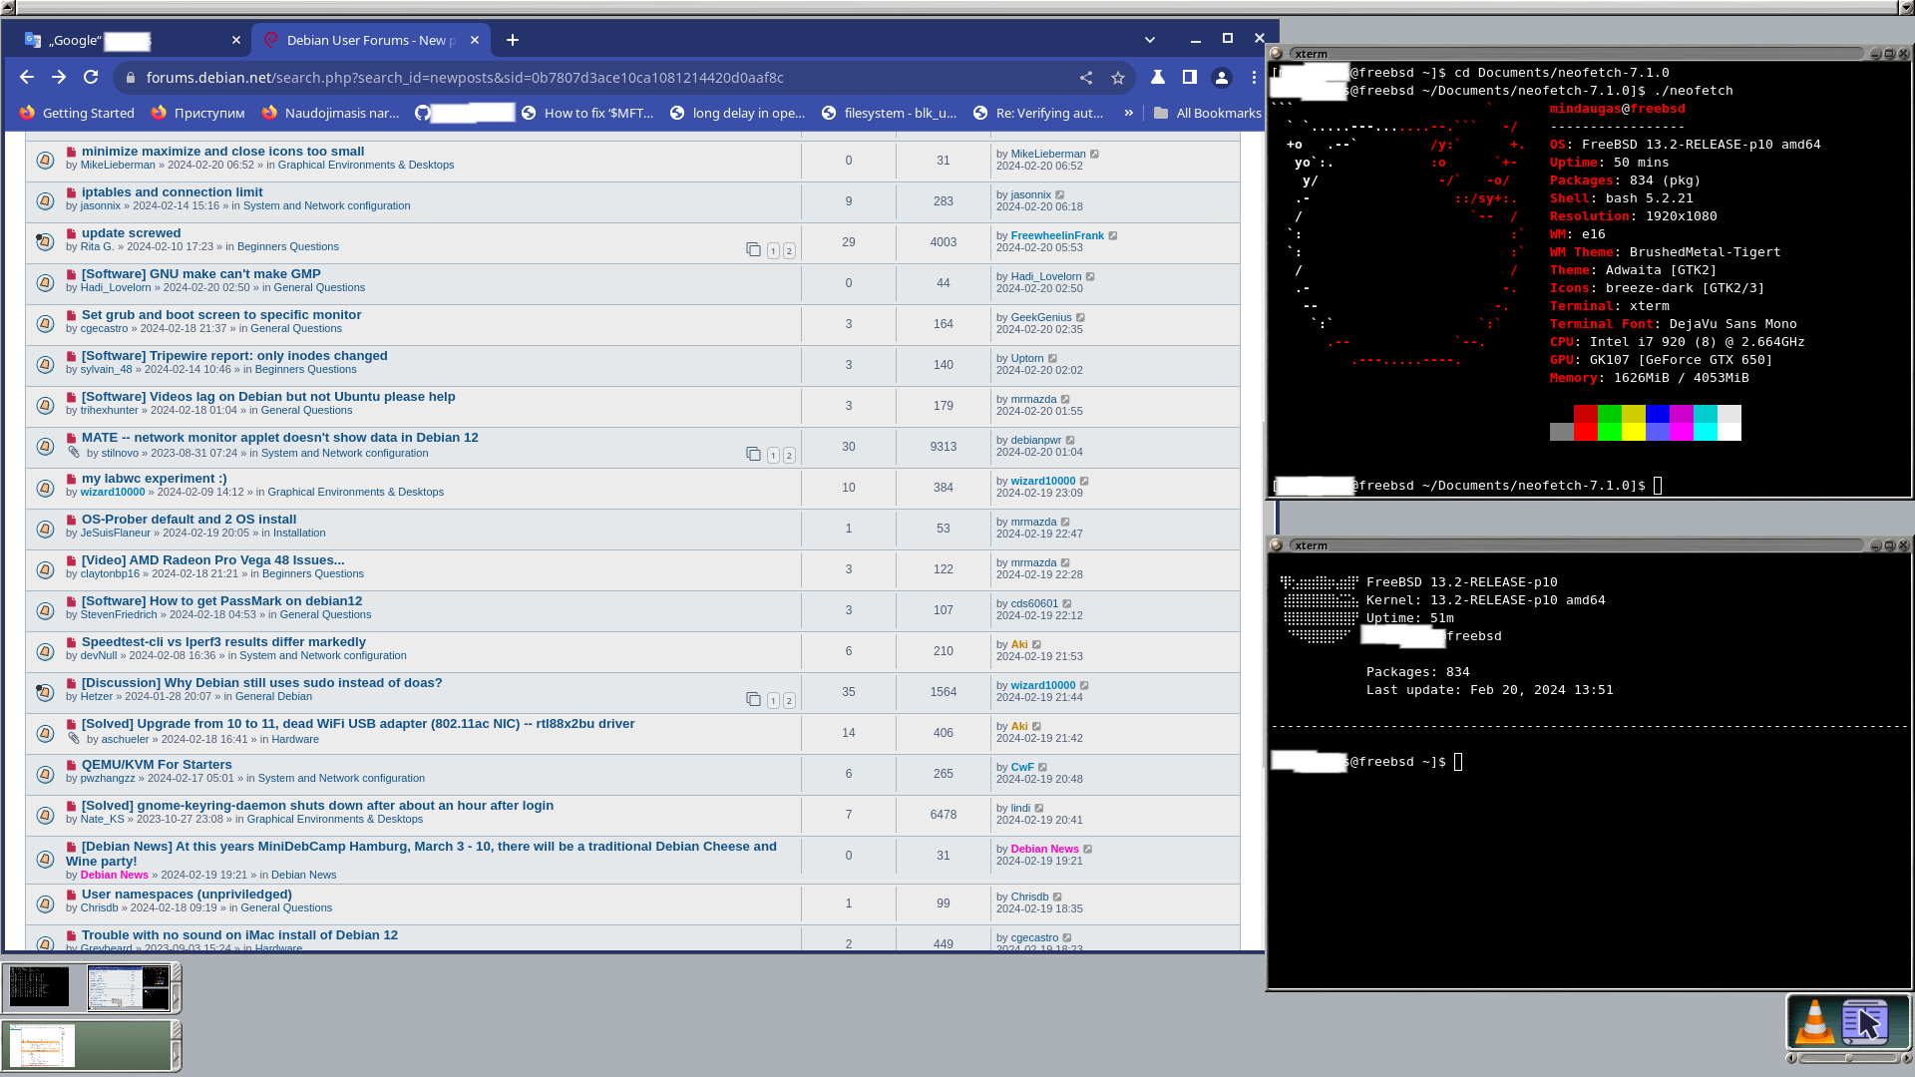This screenshot has width=1915, height=1077.
Task: View site information icon in address bar
Action: [x=129, y=78]
